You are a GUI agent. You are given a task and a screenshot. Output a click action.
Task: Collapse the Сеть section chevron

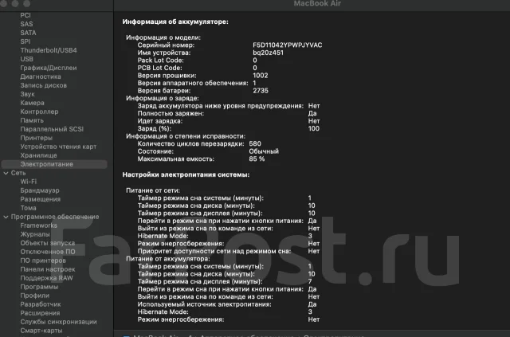point(6,173)
